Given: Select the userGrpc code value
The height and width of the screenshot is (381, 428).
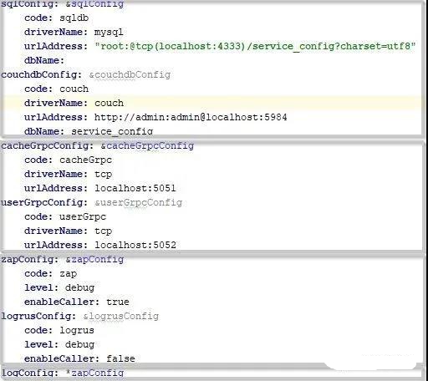Looking at the screenshot, I should (x=83, y=217).
